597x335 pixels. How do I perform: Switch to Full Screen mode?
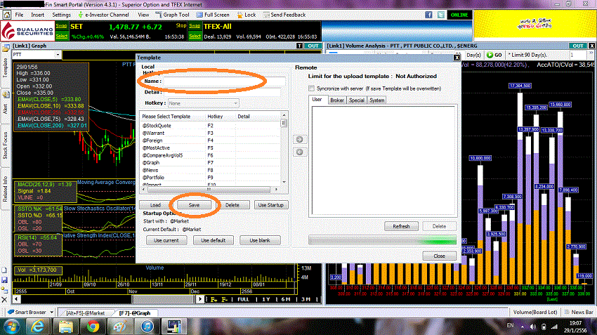point(213,15)
